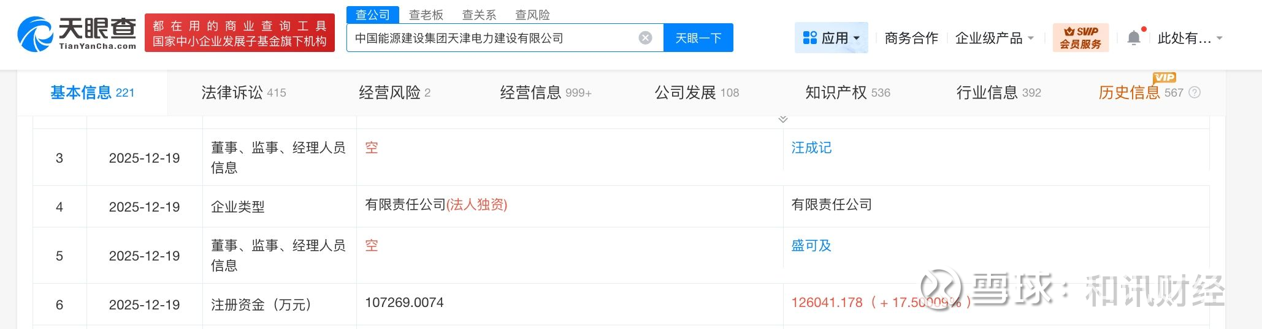Click the help icon beside 历史信息
Image resolution: width=1262 pixels, height=329 pixels.
[x=1195, y=92]
